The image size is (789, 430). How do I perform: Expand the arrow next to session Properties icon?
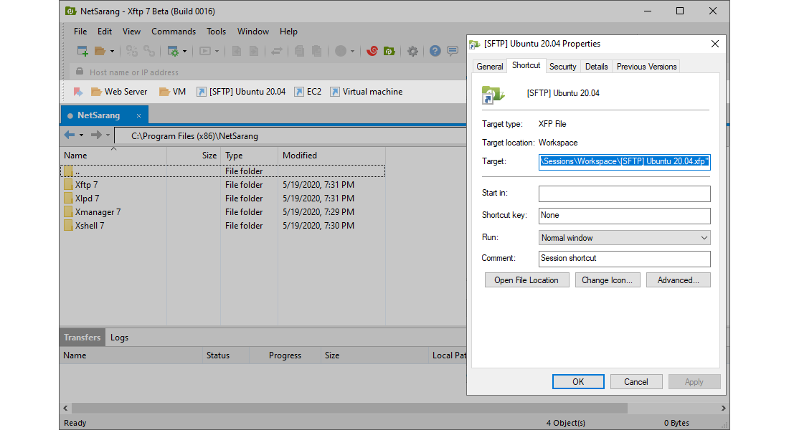184,52
